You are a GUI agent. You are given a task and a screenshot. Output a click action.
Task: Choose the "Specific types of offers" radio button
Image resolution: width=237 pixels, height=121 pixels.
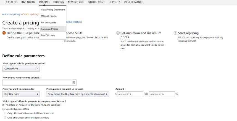[x=4, y=109]
